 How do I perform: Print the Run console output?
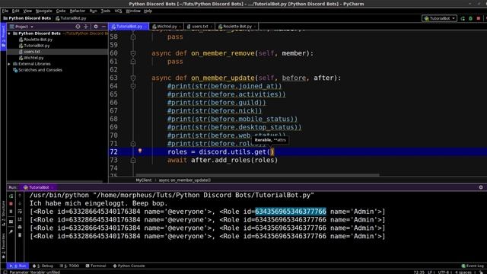(20, 228)
